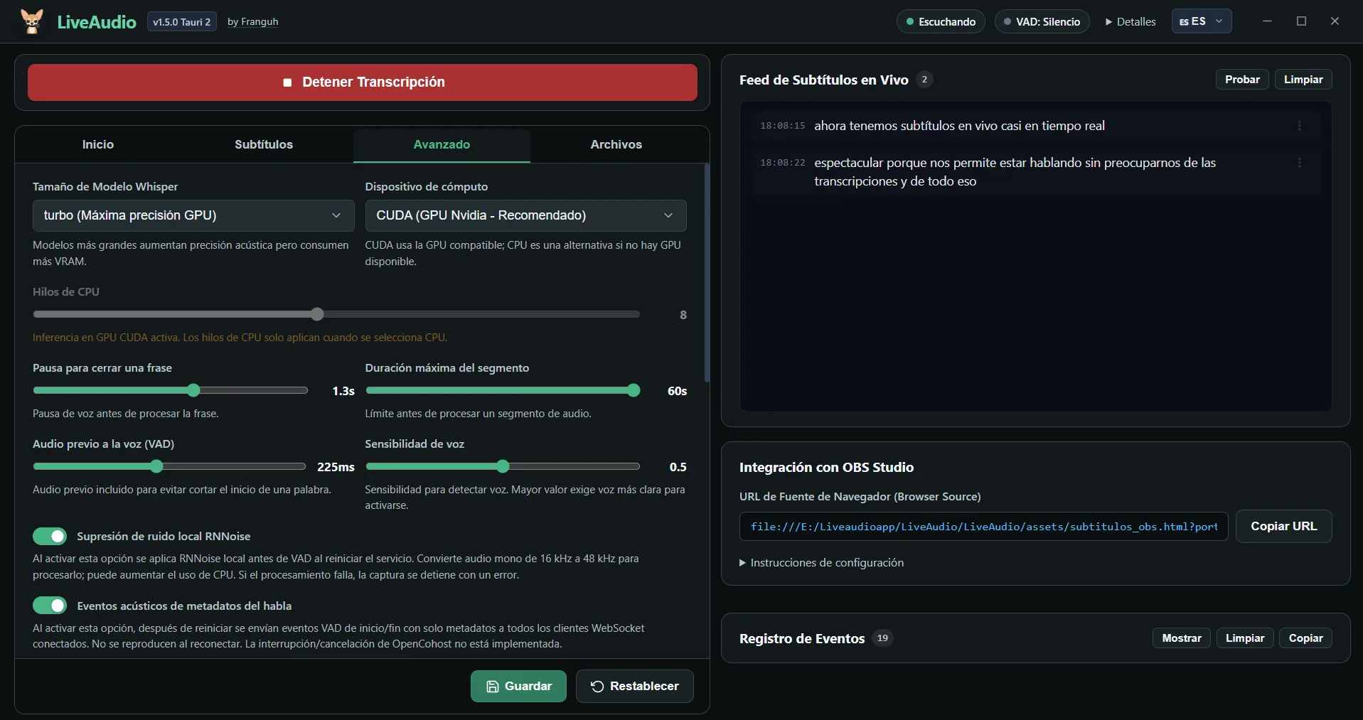Save the advanced settings with Guardar
The height and width of the screenshot is (720, 1363).
pos(518,687)
